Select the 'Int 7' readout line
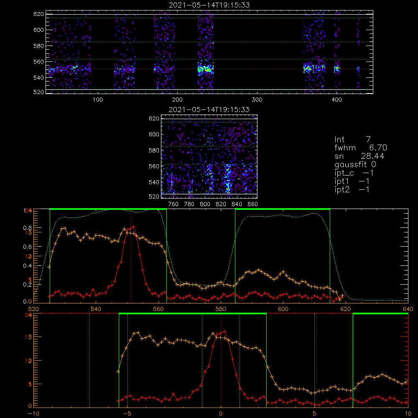Viewport: 418px width, 418px height. pyautogui.click(x=352, y=140)
